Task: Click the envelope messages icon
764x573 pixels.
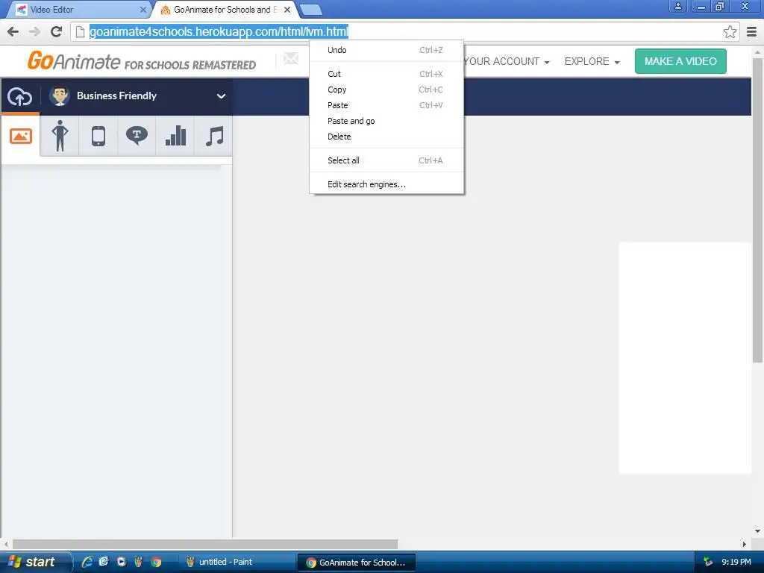Action: [x=291, y=59]
